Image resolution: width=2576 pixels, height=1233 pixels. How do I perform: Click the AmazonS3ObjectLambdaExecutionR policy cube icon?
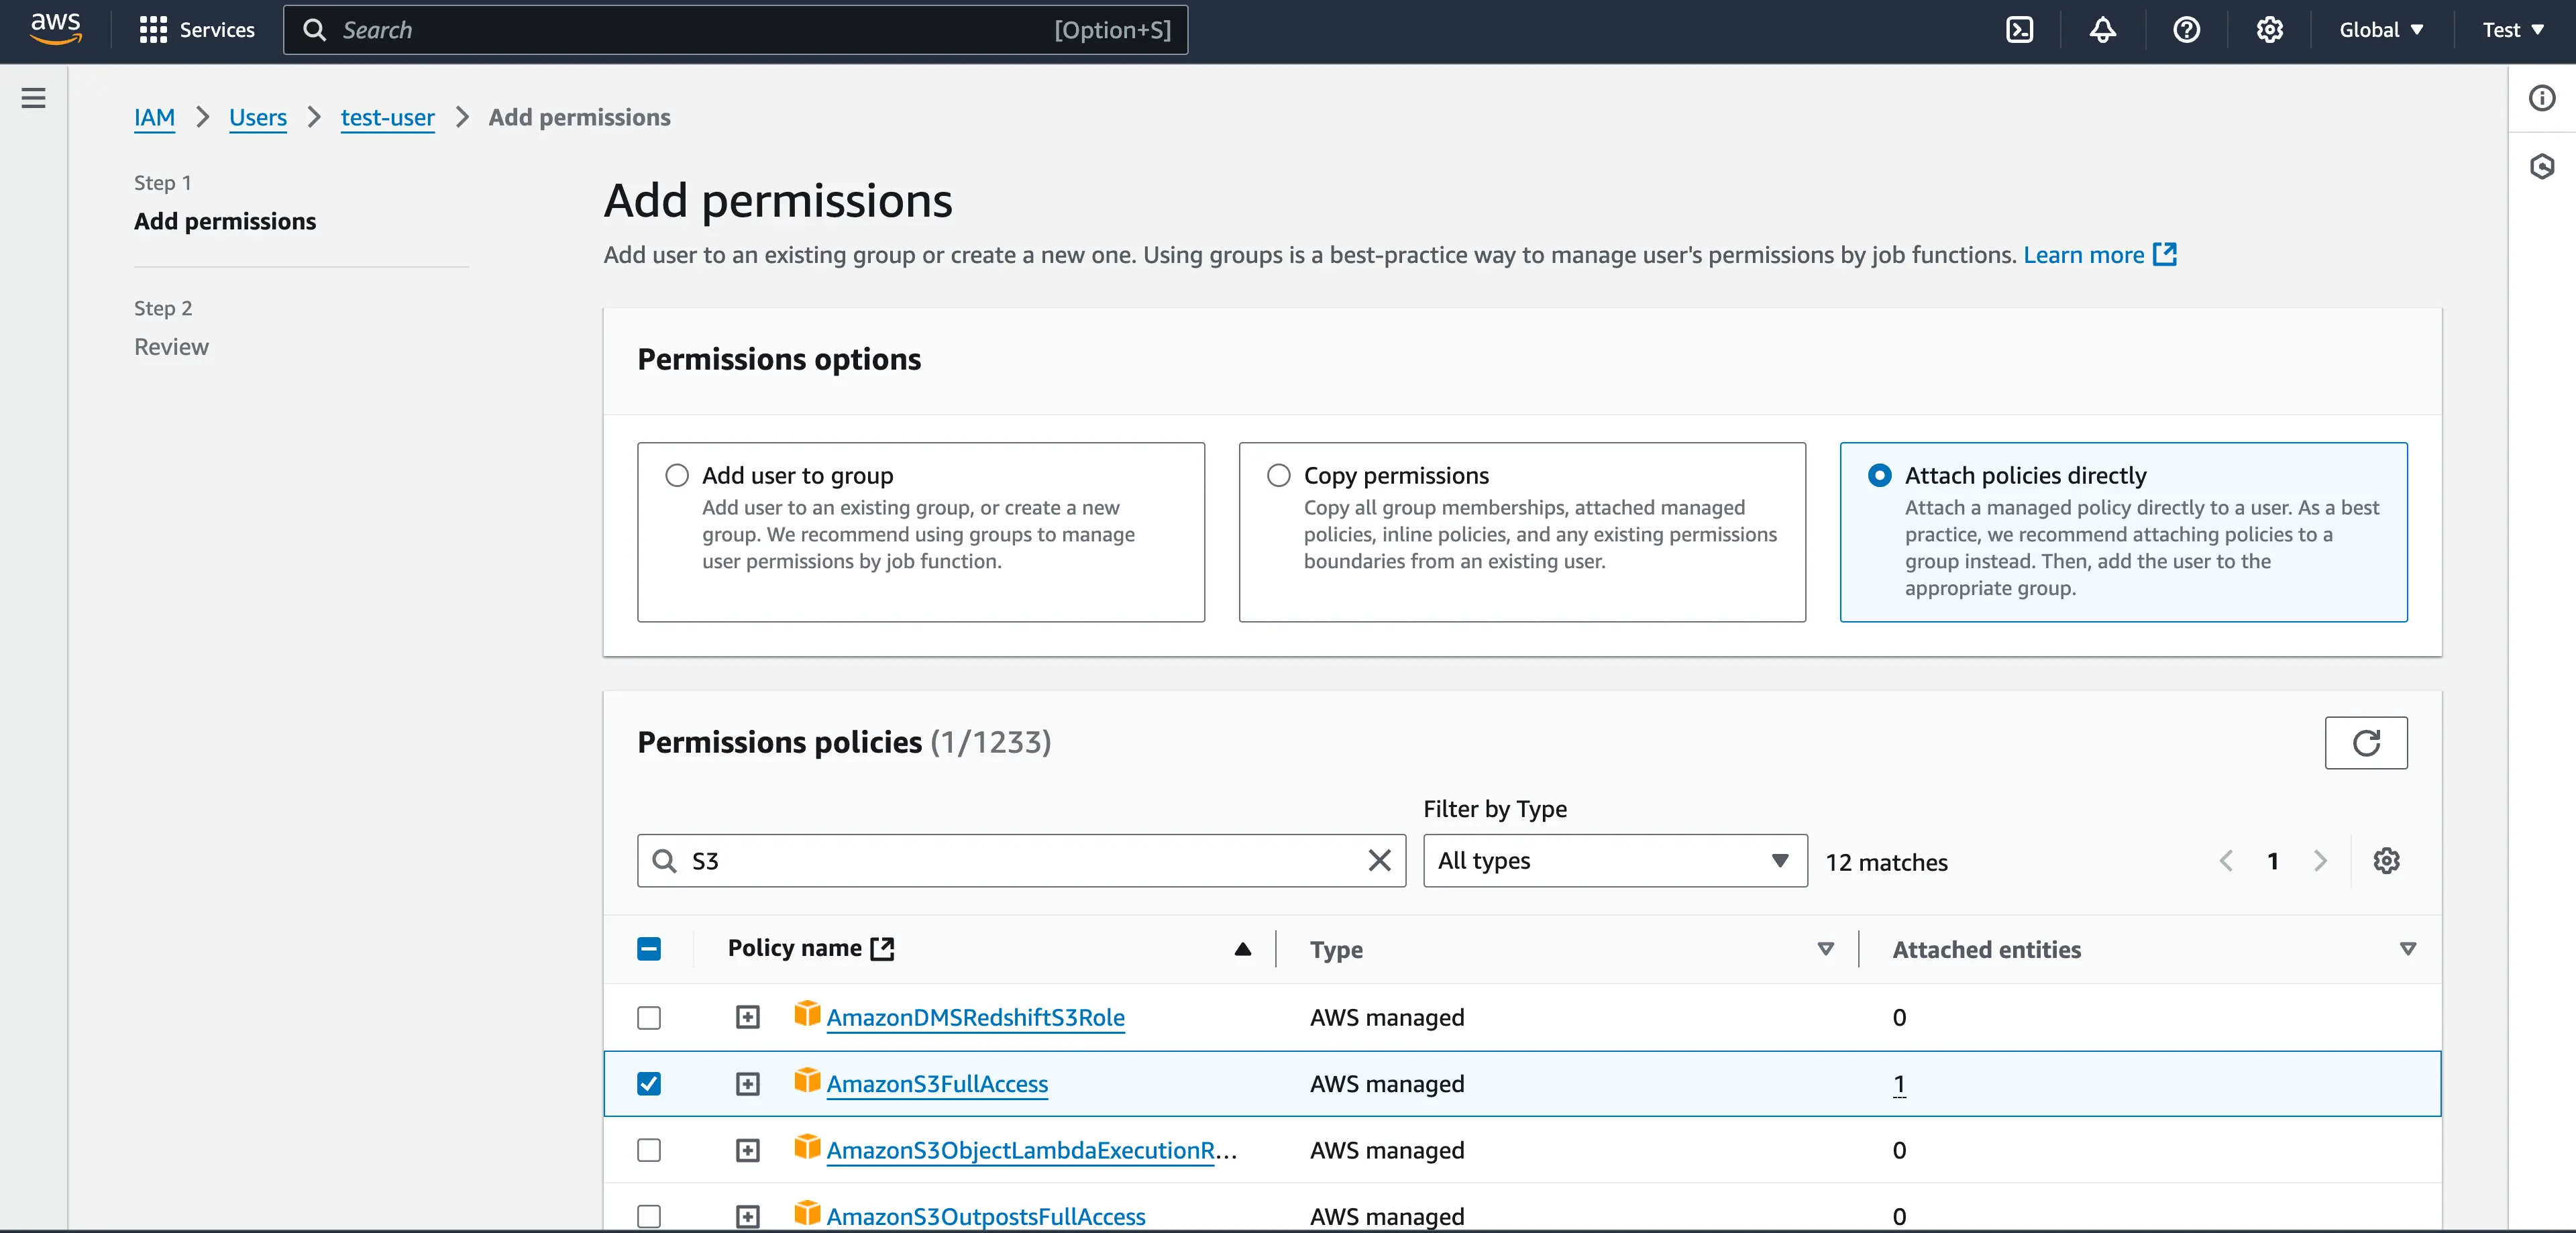pos(807,1147)
